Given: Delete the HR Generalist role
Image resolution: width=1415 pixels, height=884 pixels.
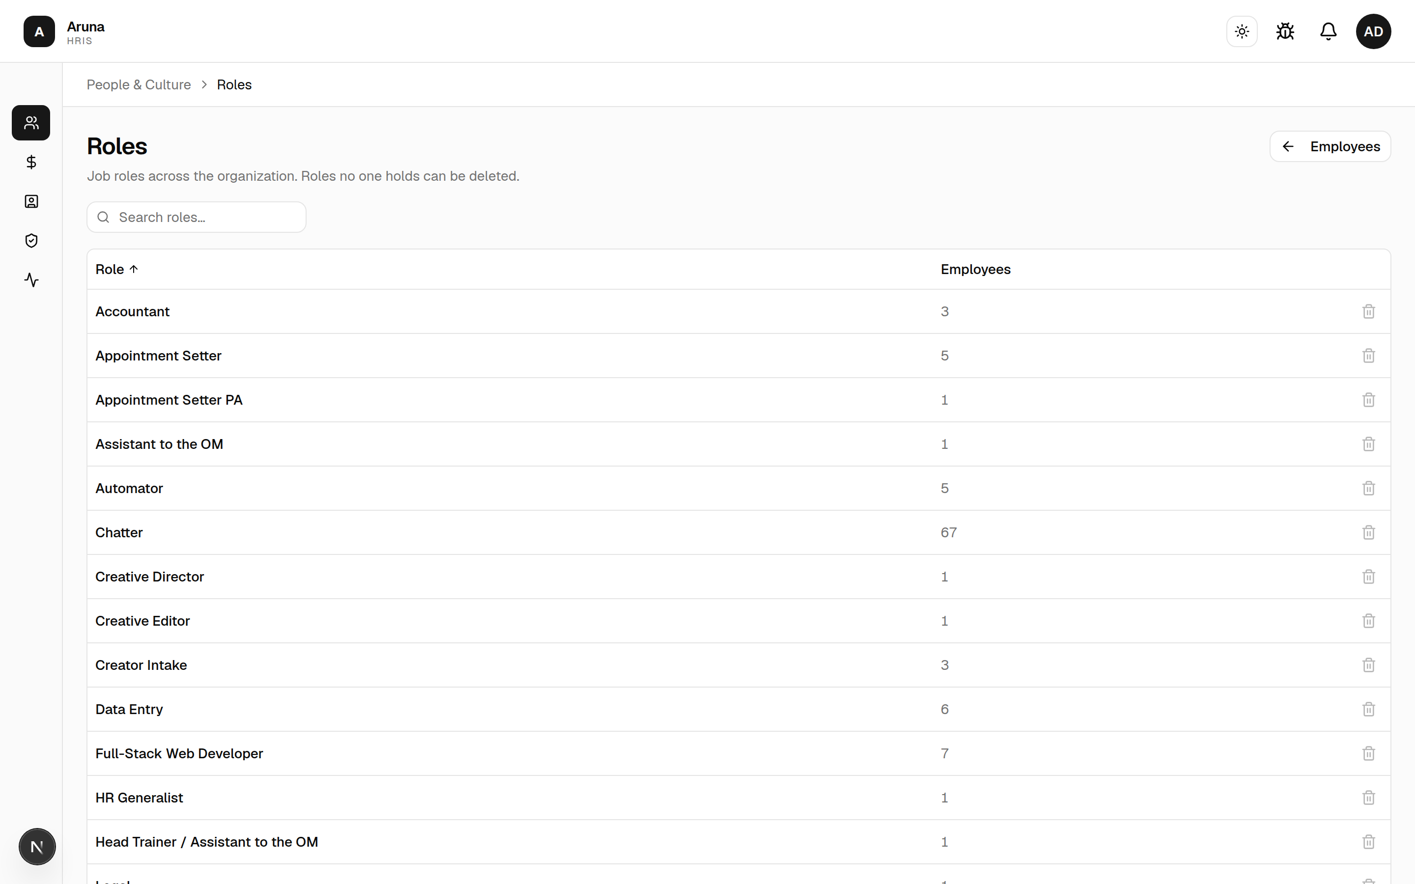Looking at the screenshot, I should coord(1368,798).
